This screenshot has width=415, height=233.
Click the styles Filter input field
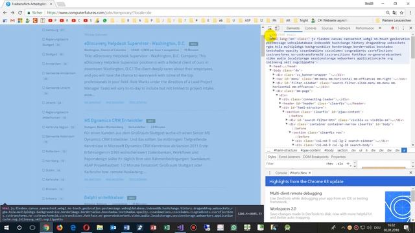point(294,164)
